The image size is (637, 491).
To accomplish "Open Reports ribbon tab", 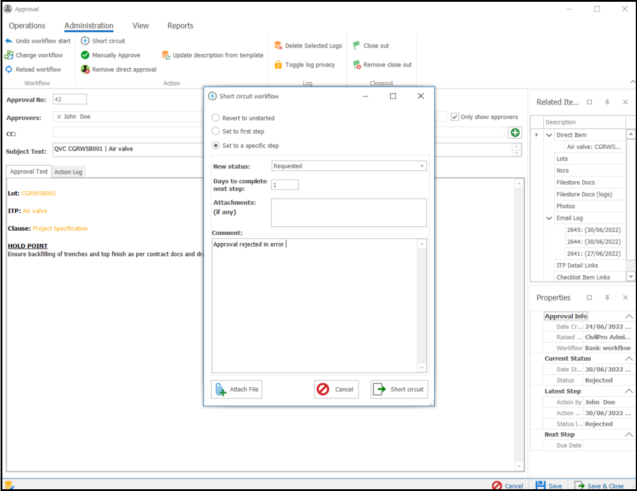I will (180, 25).
